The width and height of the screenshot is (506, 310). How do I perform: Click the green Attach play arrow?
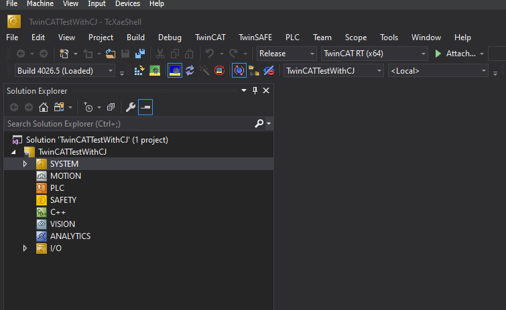(438, 54)
